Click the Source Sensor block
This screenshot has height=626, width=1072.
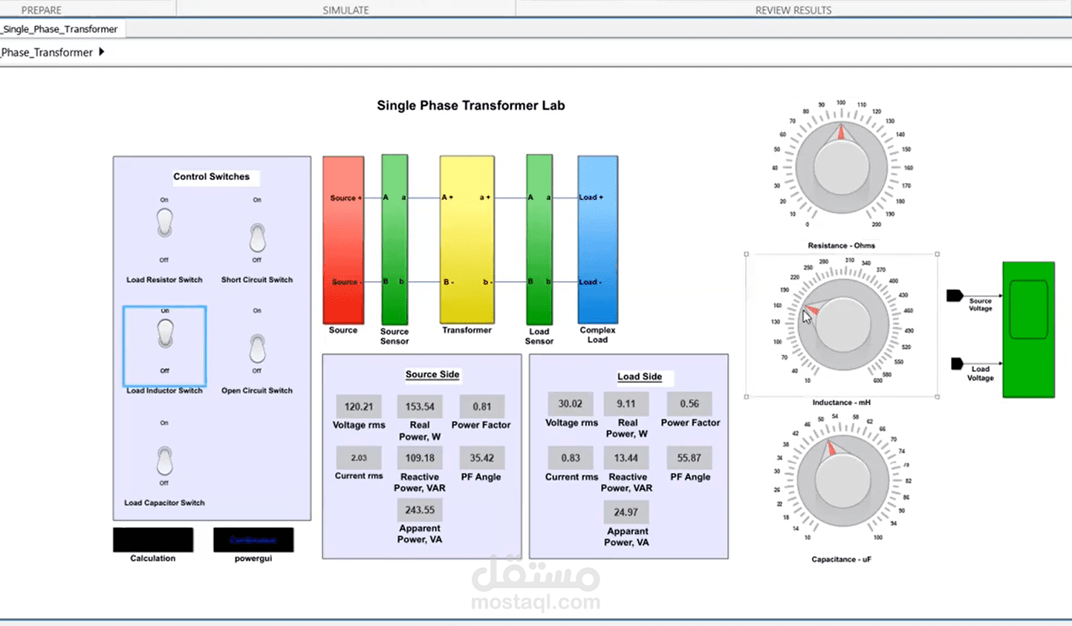(394, 238)
